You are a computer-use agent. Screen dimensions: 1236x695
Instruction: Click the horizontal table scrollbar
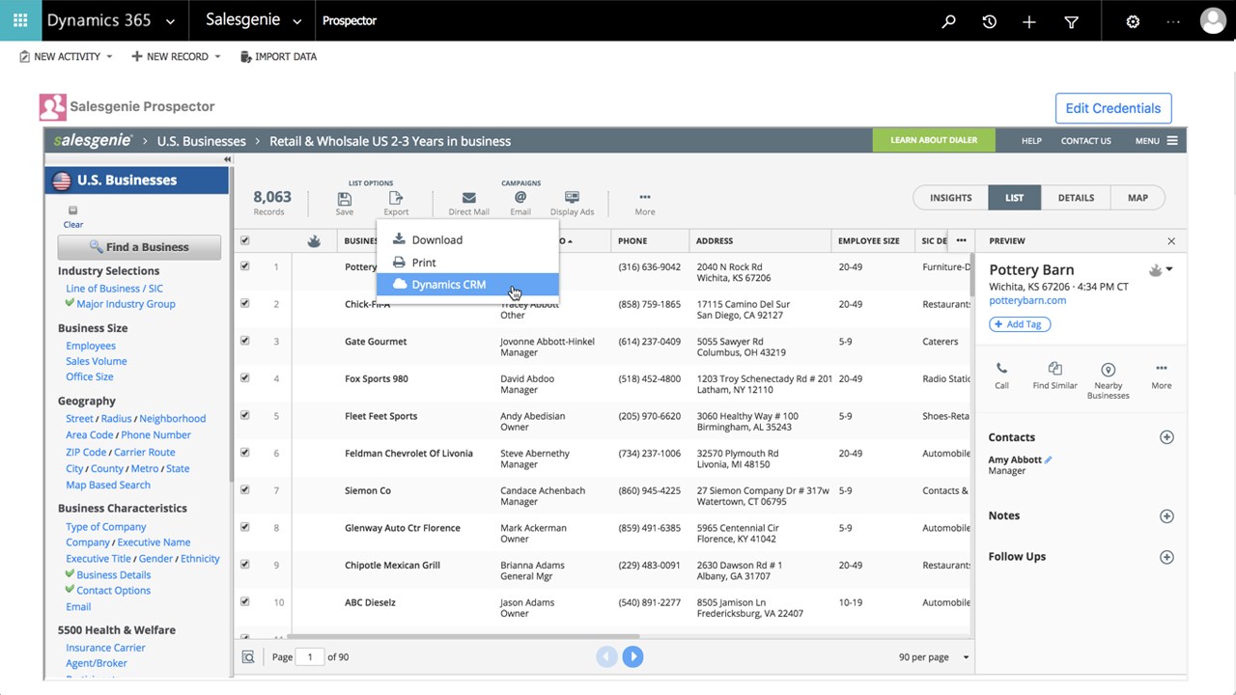click(x=463, y=637)
